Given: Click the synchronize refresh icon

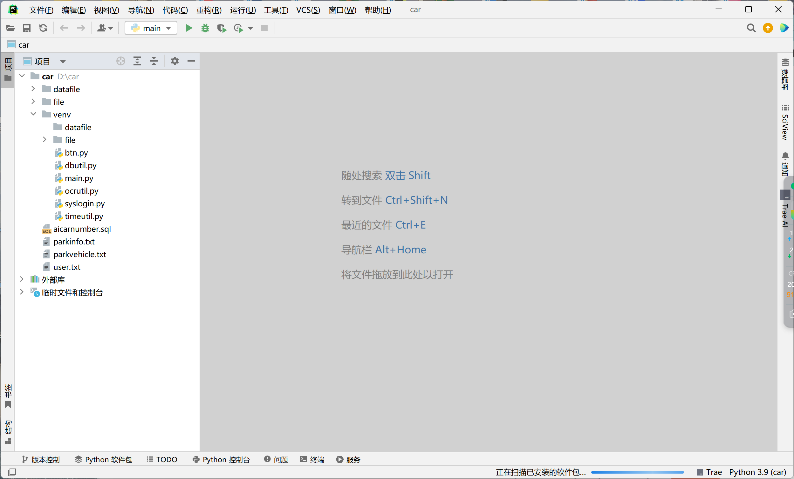Looking at the screenshot, I should 43,28.
